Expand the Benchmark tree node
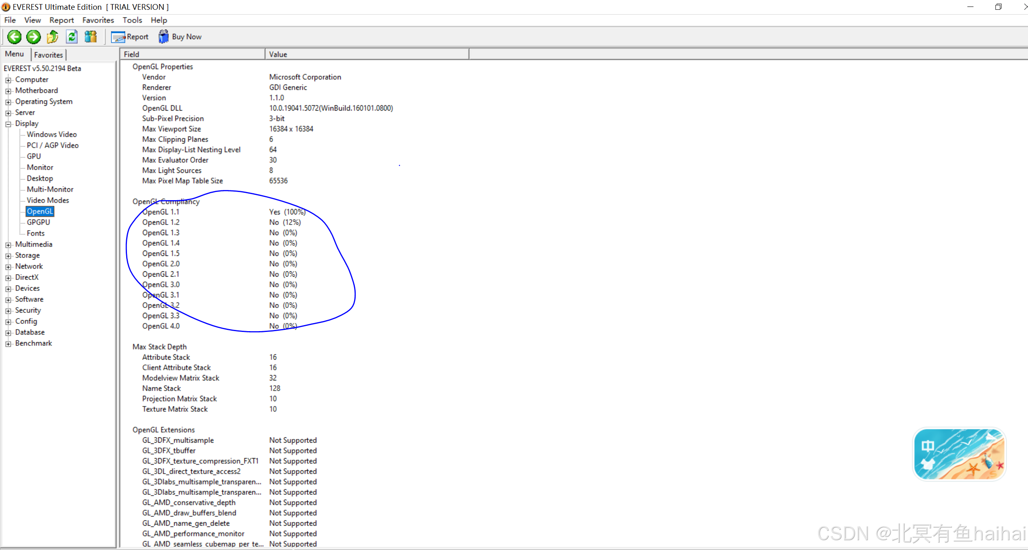The height and width of the screenshot is (550, 1028). coord(8,344)
